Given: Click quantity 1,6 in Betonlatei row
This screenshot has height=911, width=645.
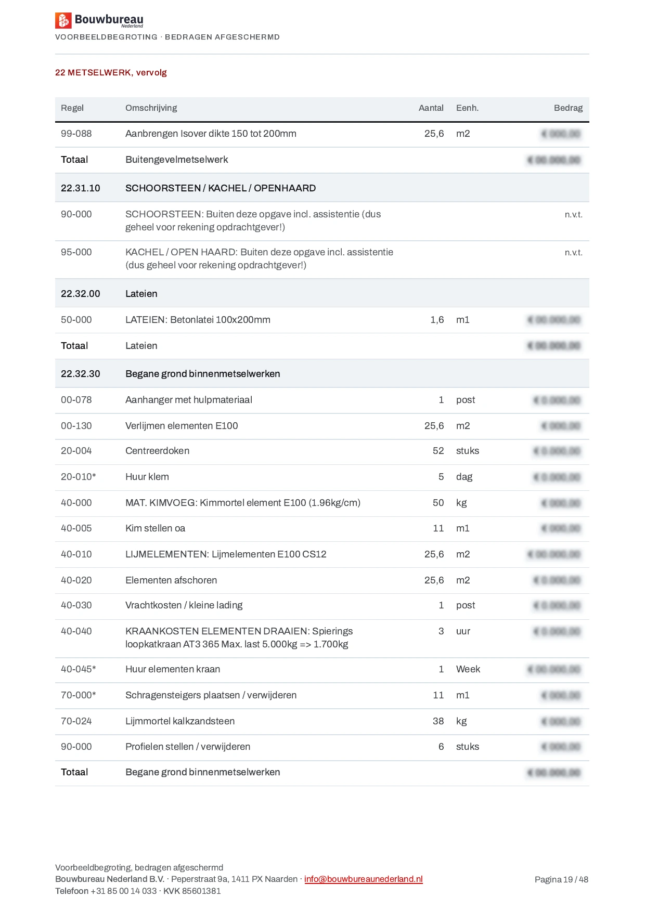Looking at the screenshot, I should point(437,320).
